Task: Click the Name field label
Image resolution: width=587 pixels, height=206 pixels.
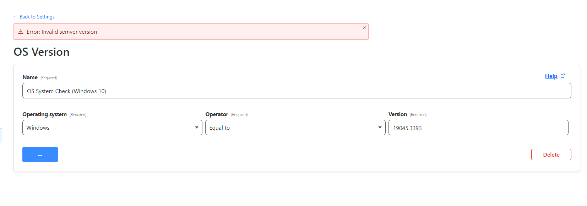Action: (30, 77)
